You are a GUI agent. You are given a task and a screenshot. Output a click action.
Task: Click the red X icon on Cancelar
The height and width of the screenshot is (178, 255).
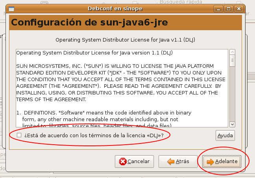(123, 161)
